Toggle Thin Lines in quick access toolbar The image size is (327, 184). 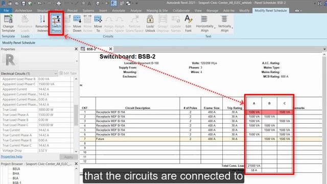click(113, 4)
